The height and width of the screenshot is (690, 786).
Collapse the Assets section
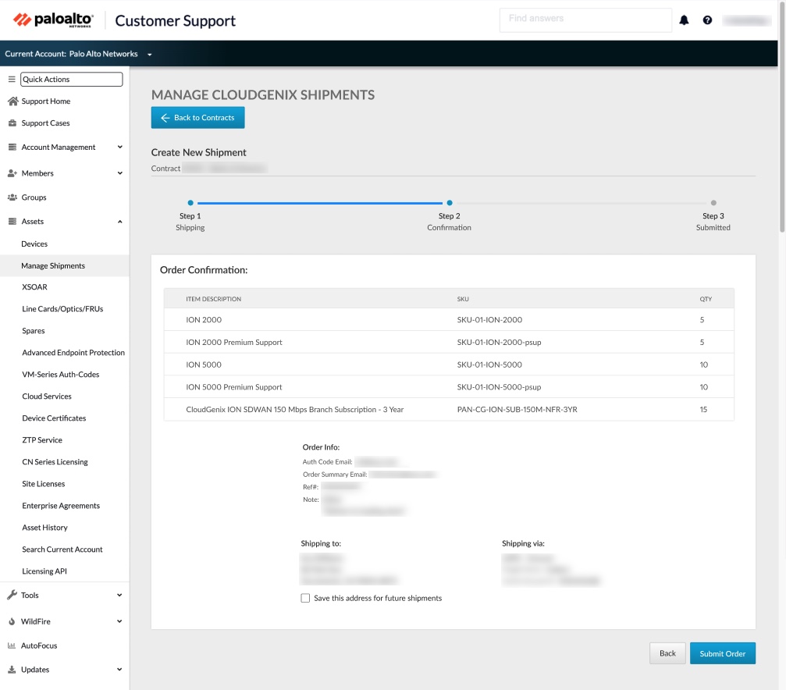(x=119, y=222)
